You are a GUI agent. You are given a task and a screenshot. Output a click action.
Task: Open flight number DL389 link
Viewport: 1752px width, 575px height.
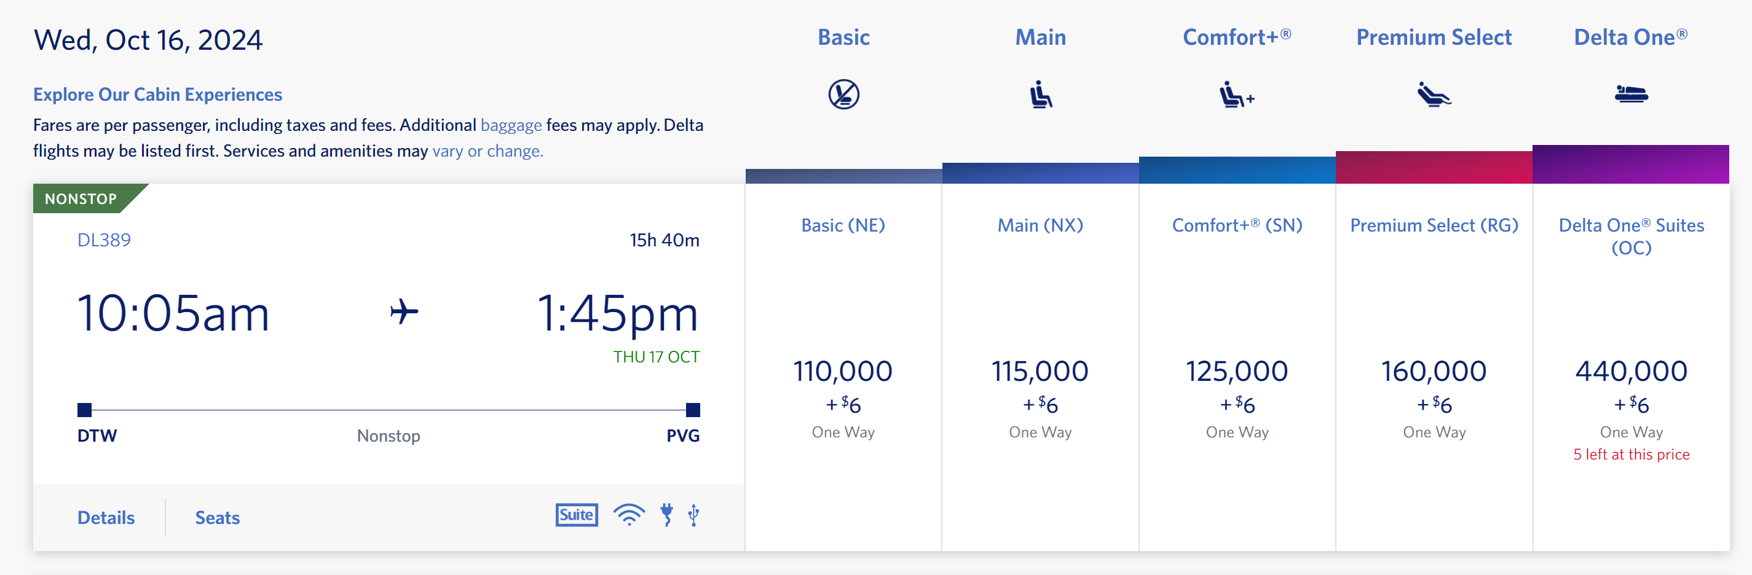(x=104, y=239)
